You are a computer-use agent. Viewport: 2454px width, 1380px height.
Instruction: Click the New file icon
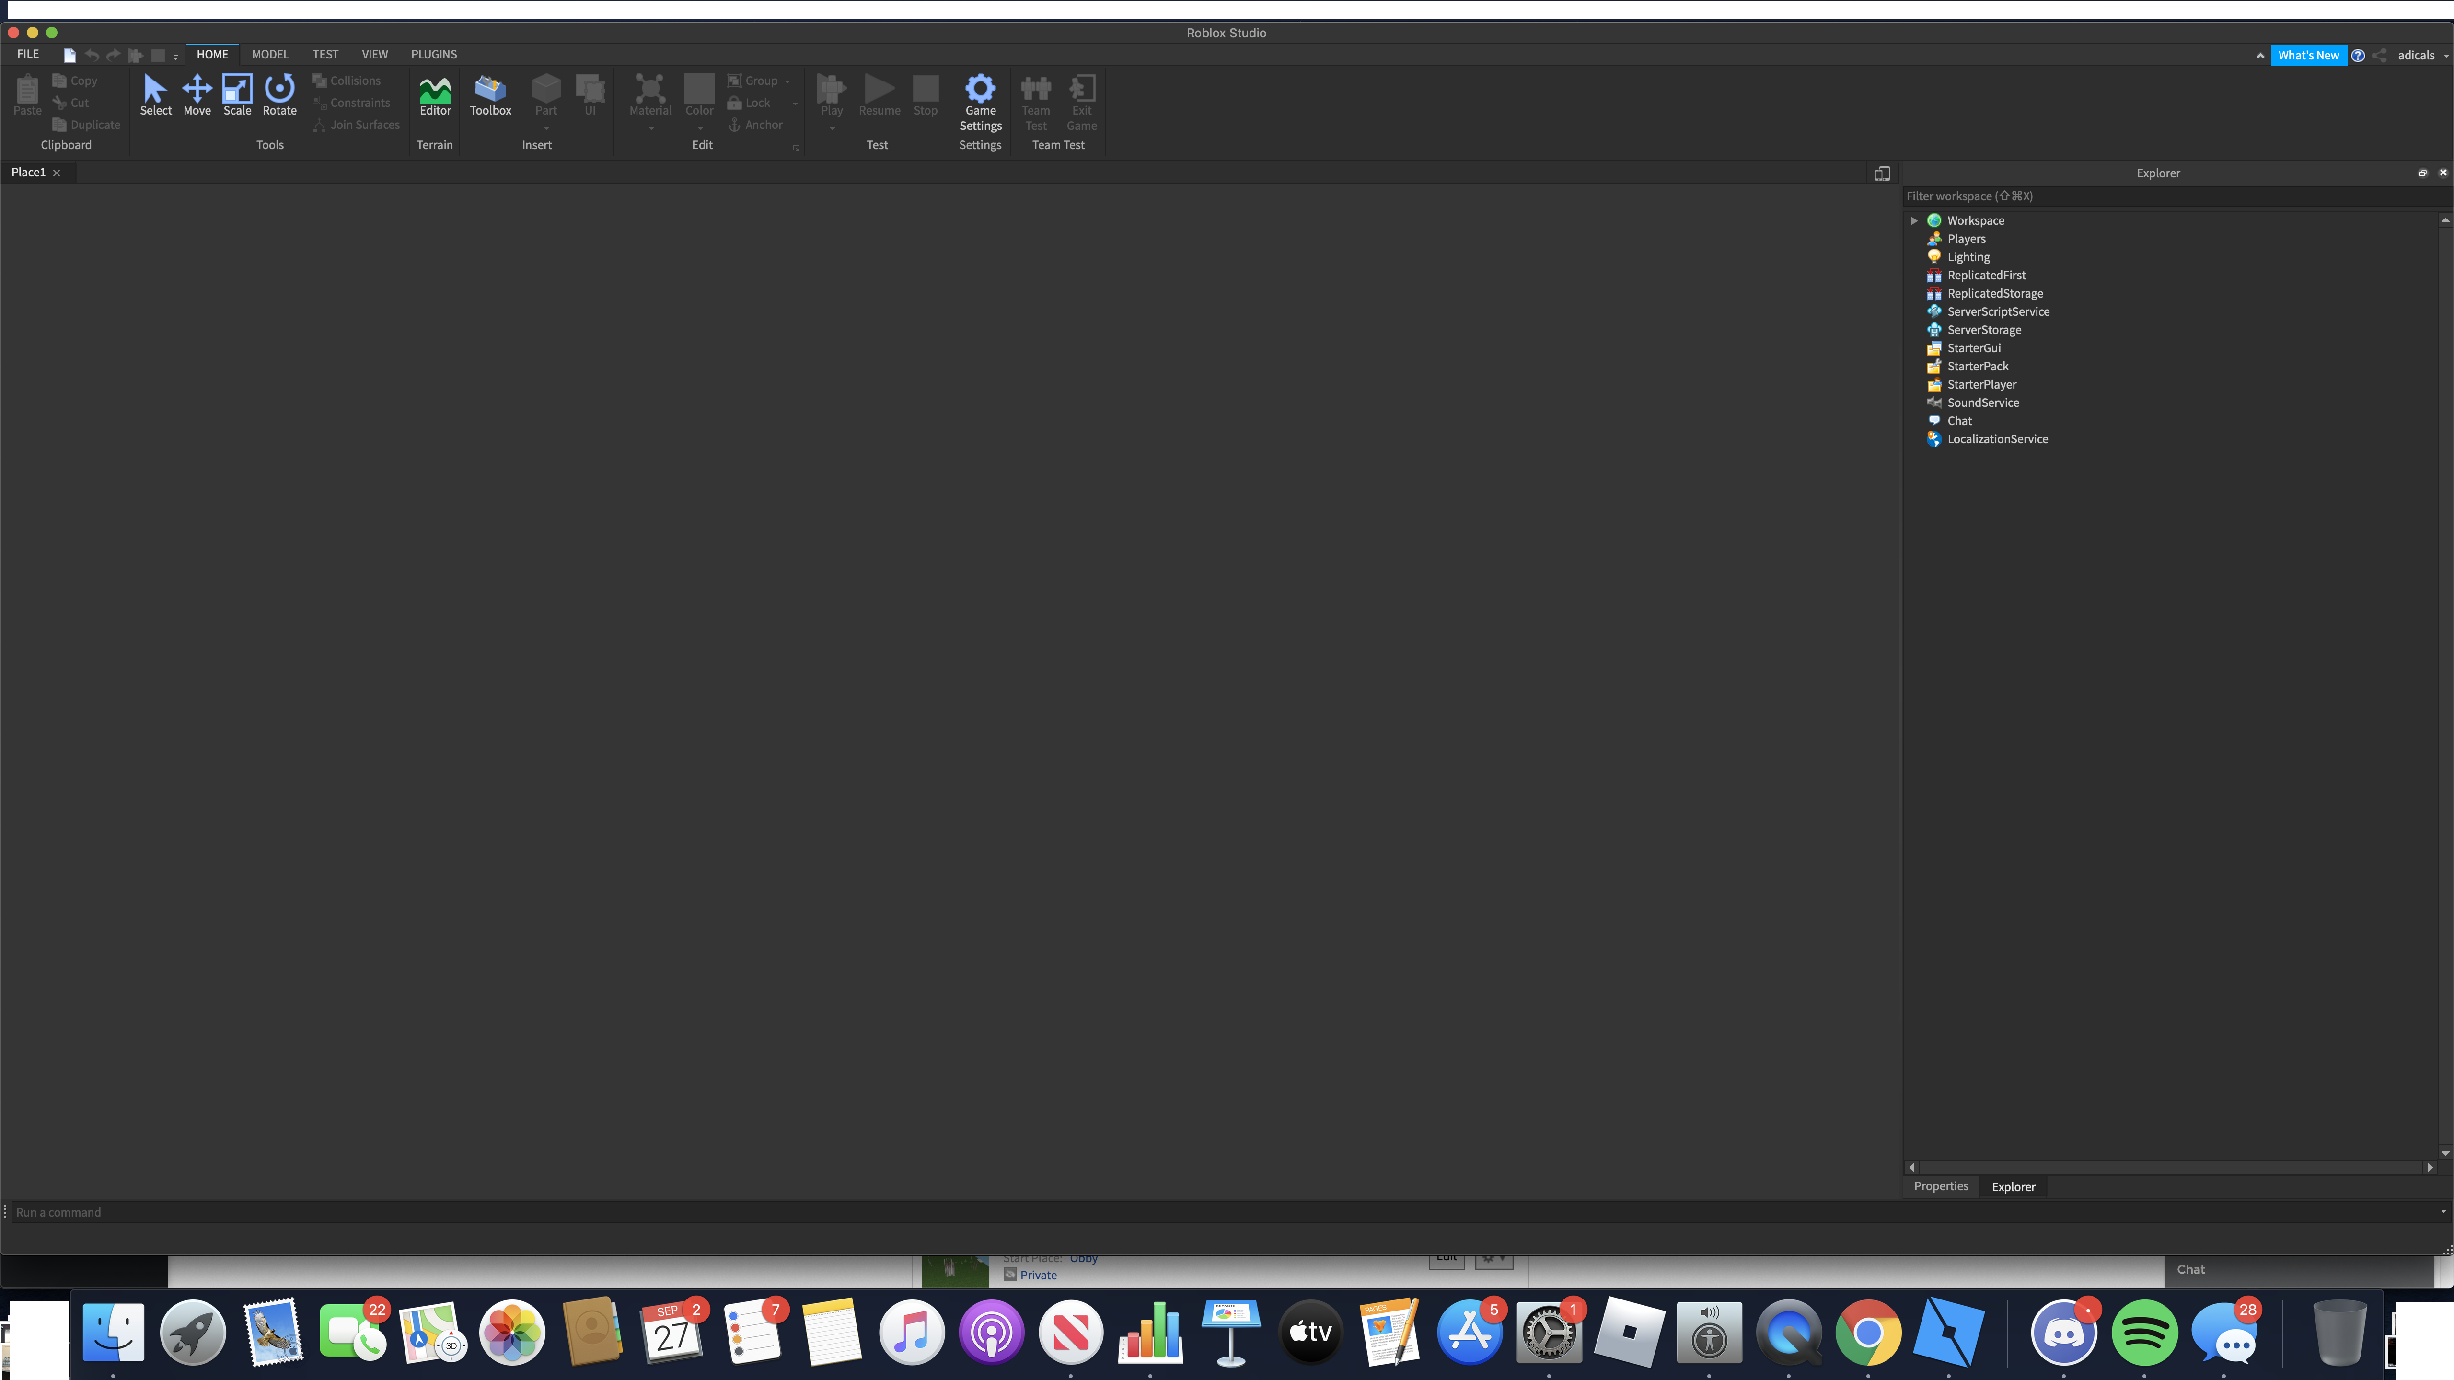tap(69, 55)
